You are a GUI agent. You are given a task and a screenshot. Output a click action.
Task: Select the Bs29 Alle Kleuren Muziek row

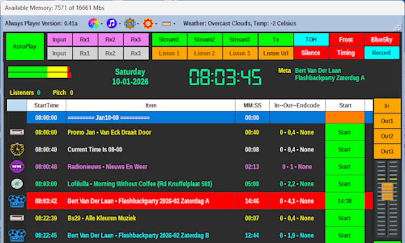pos(151,218)
